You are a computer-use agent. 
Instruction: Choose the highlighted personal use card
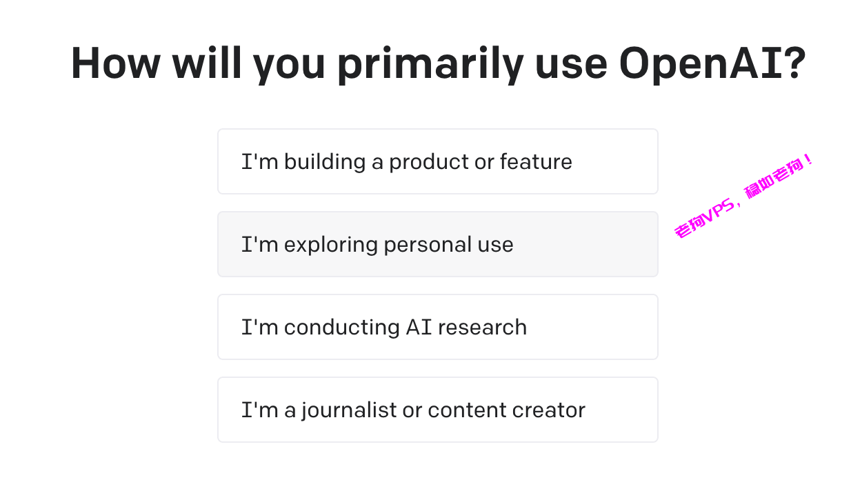pos(437,244)
